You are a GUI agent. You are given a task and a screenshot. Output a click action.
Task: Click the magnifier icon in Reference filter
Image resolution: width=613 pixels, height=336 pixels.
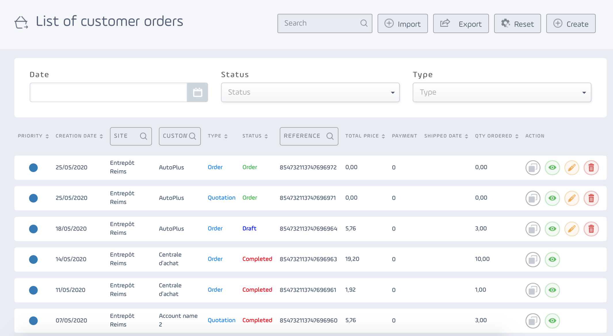pyautogui.click(x=330, y=136)
